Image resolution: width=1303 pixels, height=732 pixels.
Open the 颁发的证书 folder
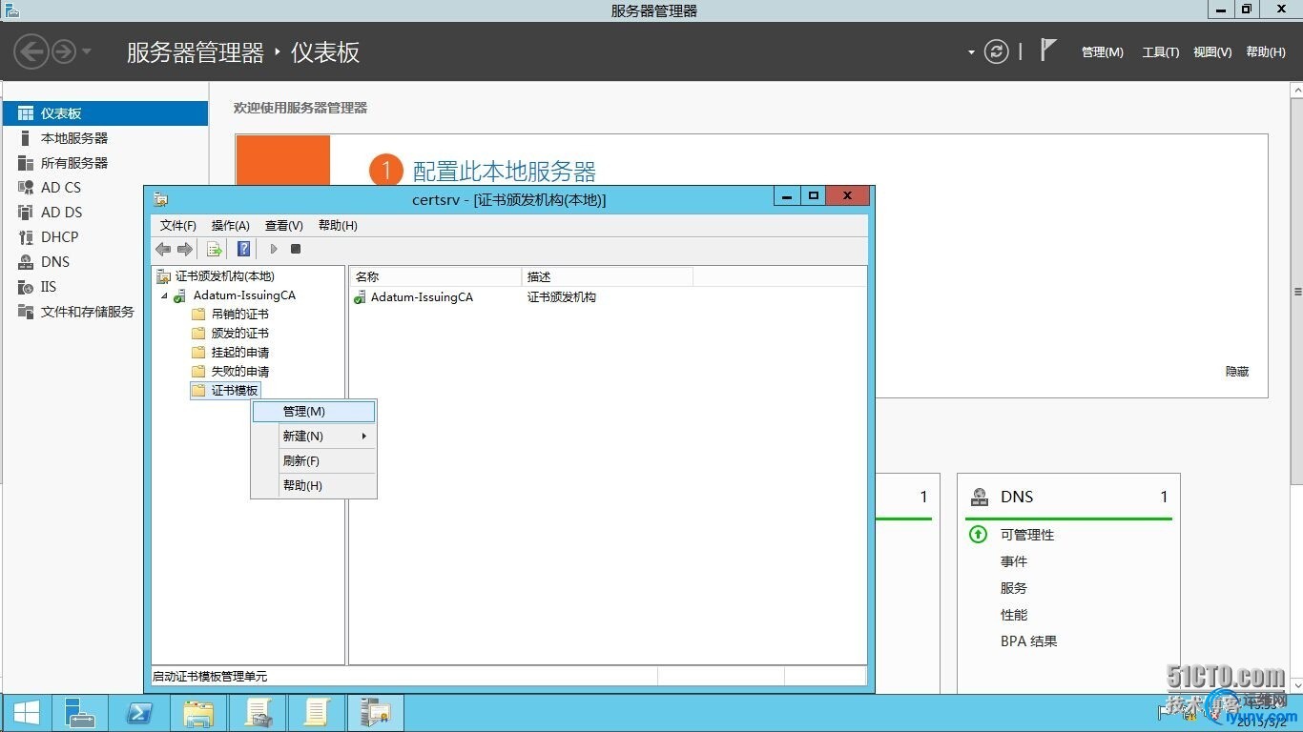coord(239,334)
